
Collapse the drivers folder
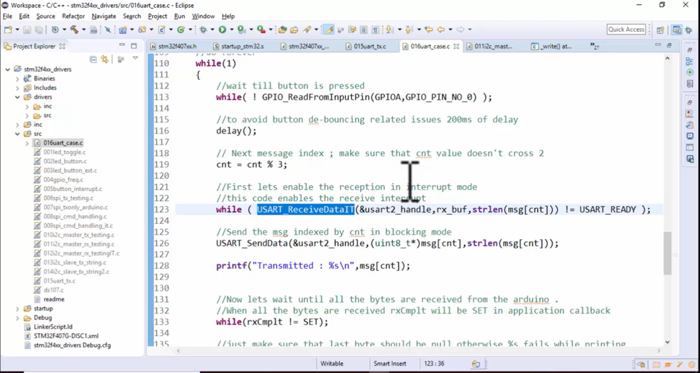pos(17,97)
